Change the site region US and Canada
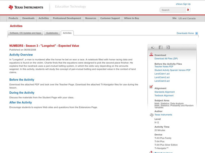This screenshot has width=205, height=153. click(x=187, y=18)
